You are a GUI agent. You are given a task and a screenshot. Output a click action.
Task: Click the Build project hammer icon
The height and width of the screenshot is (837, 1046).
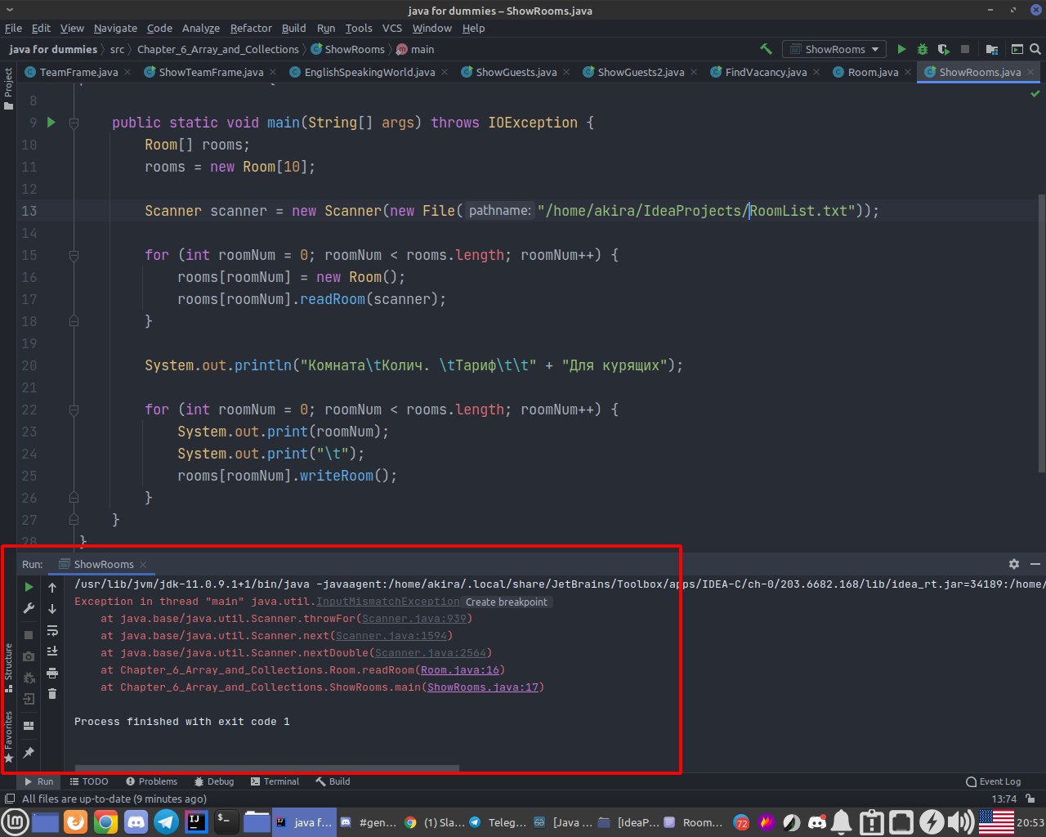pos(766,49)
